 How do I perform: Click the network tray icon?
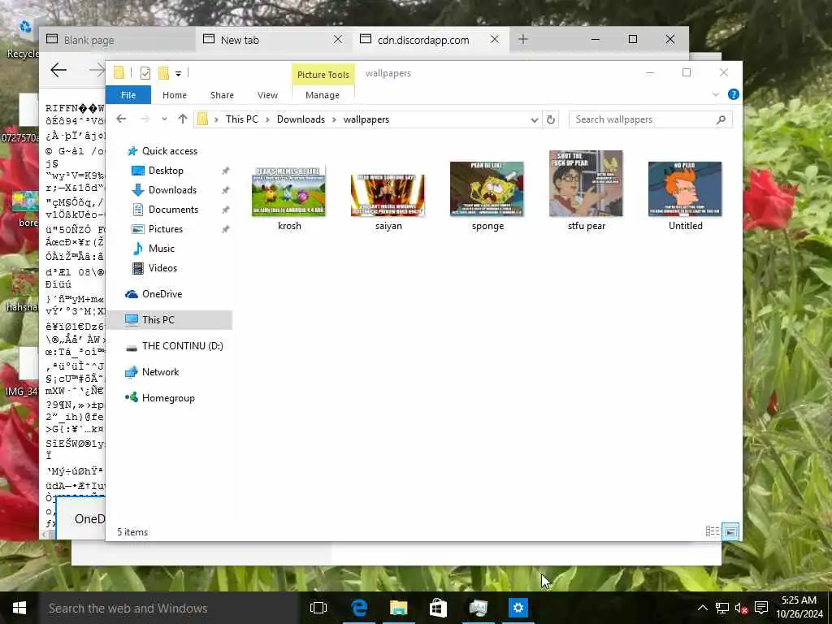(721, 608)
